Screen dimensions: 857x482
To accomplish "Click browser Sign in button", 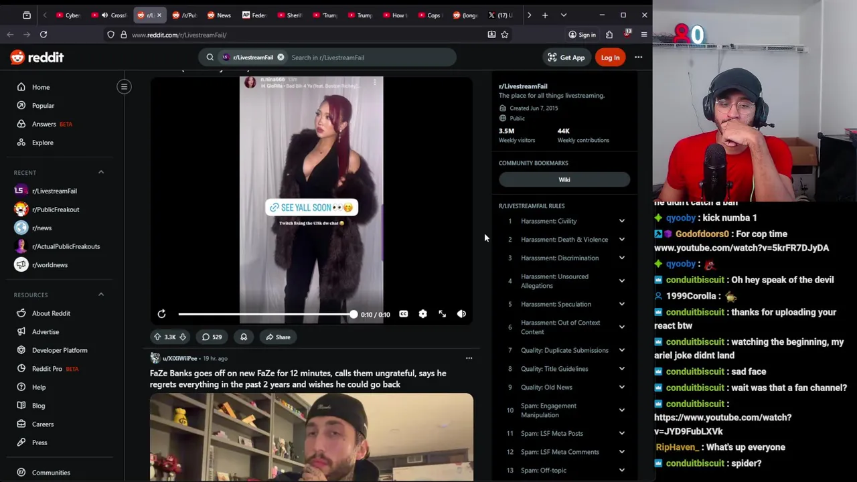I will point(582,35).
